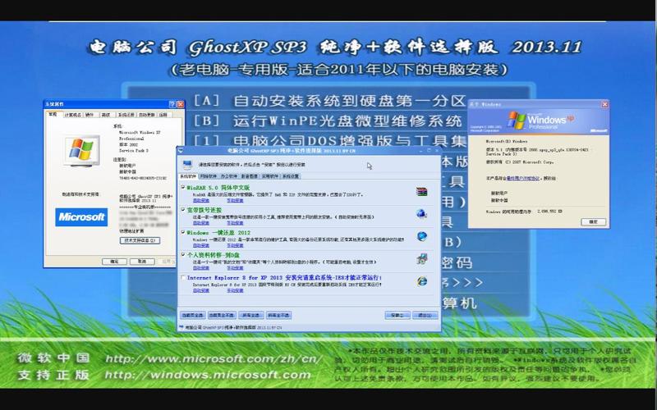Open the 计算机名 tab in 系统属性
Screen dimensions: 657x410
click(x=72, y=115)
